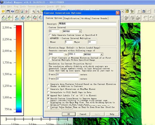Click the hill shading sun icon
The height and width of the screenshot is (125, 155).
coord(127,11)
